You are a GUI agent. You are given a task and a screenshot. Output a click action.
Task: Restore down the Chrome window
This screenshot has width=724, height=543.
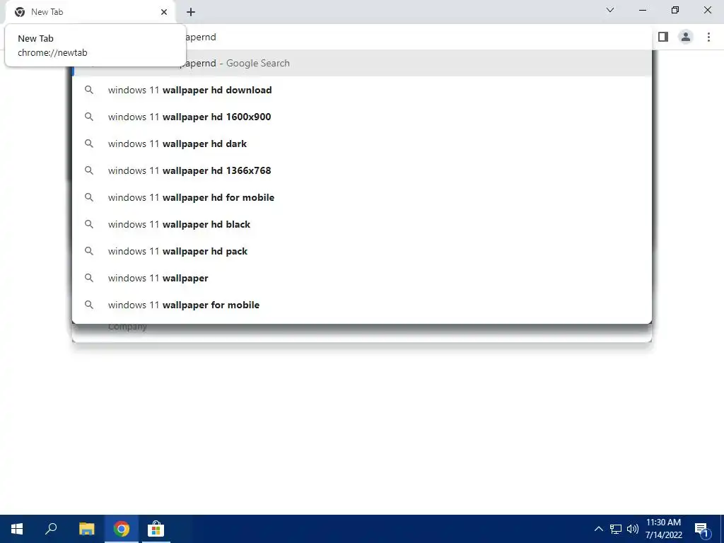point(675,10)
